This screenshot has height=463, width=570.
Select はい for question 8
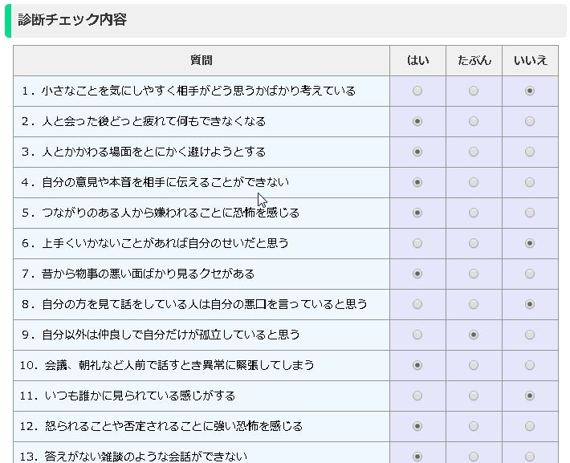tap(417, 304)
